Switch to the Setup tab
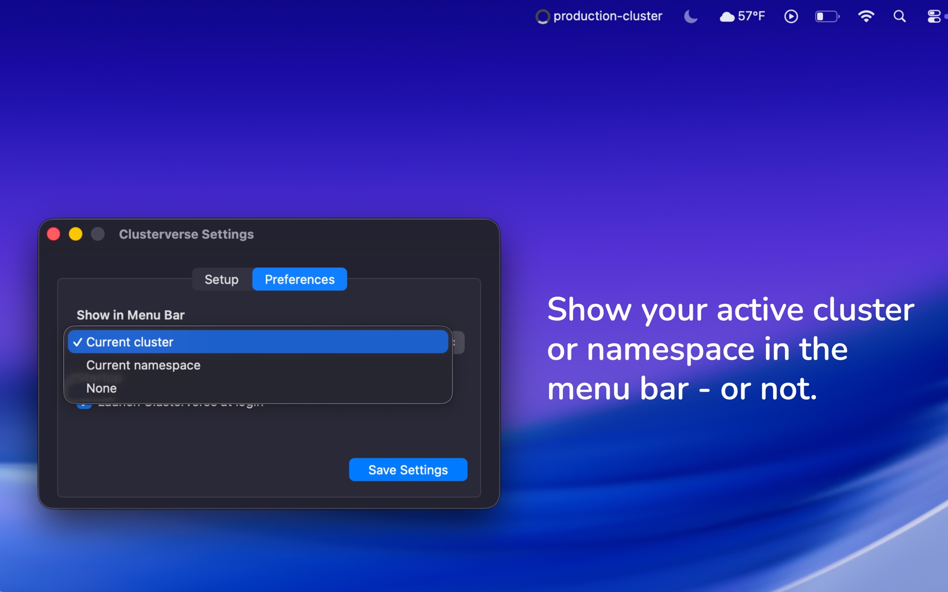The width and height of the screenshot is (948, 592). click(x=222, y=279)
